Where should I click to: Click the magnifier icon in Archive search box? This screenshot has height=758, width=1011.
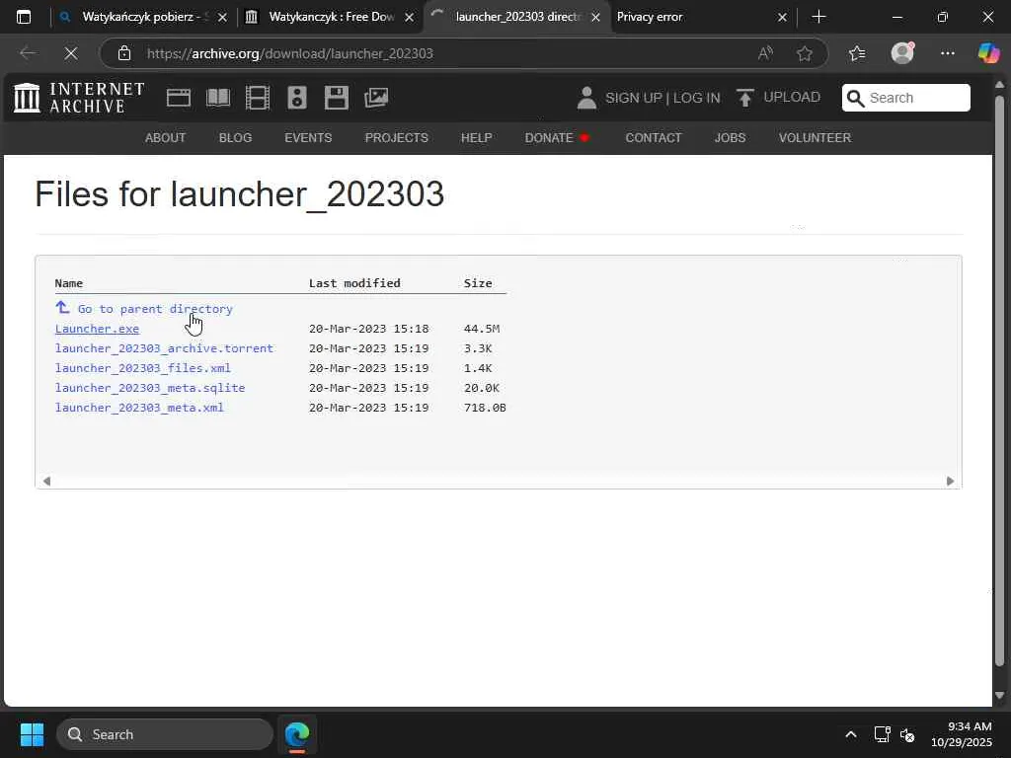tap(856, 98)
